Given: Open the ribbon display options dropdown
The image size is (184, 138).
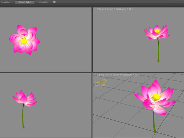Looking at the screenshot, I should pyautogui.click(x=55, y=2).
